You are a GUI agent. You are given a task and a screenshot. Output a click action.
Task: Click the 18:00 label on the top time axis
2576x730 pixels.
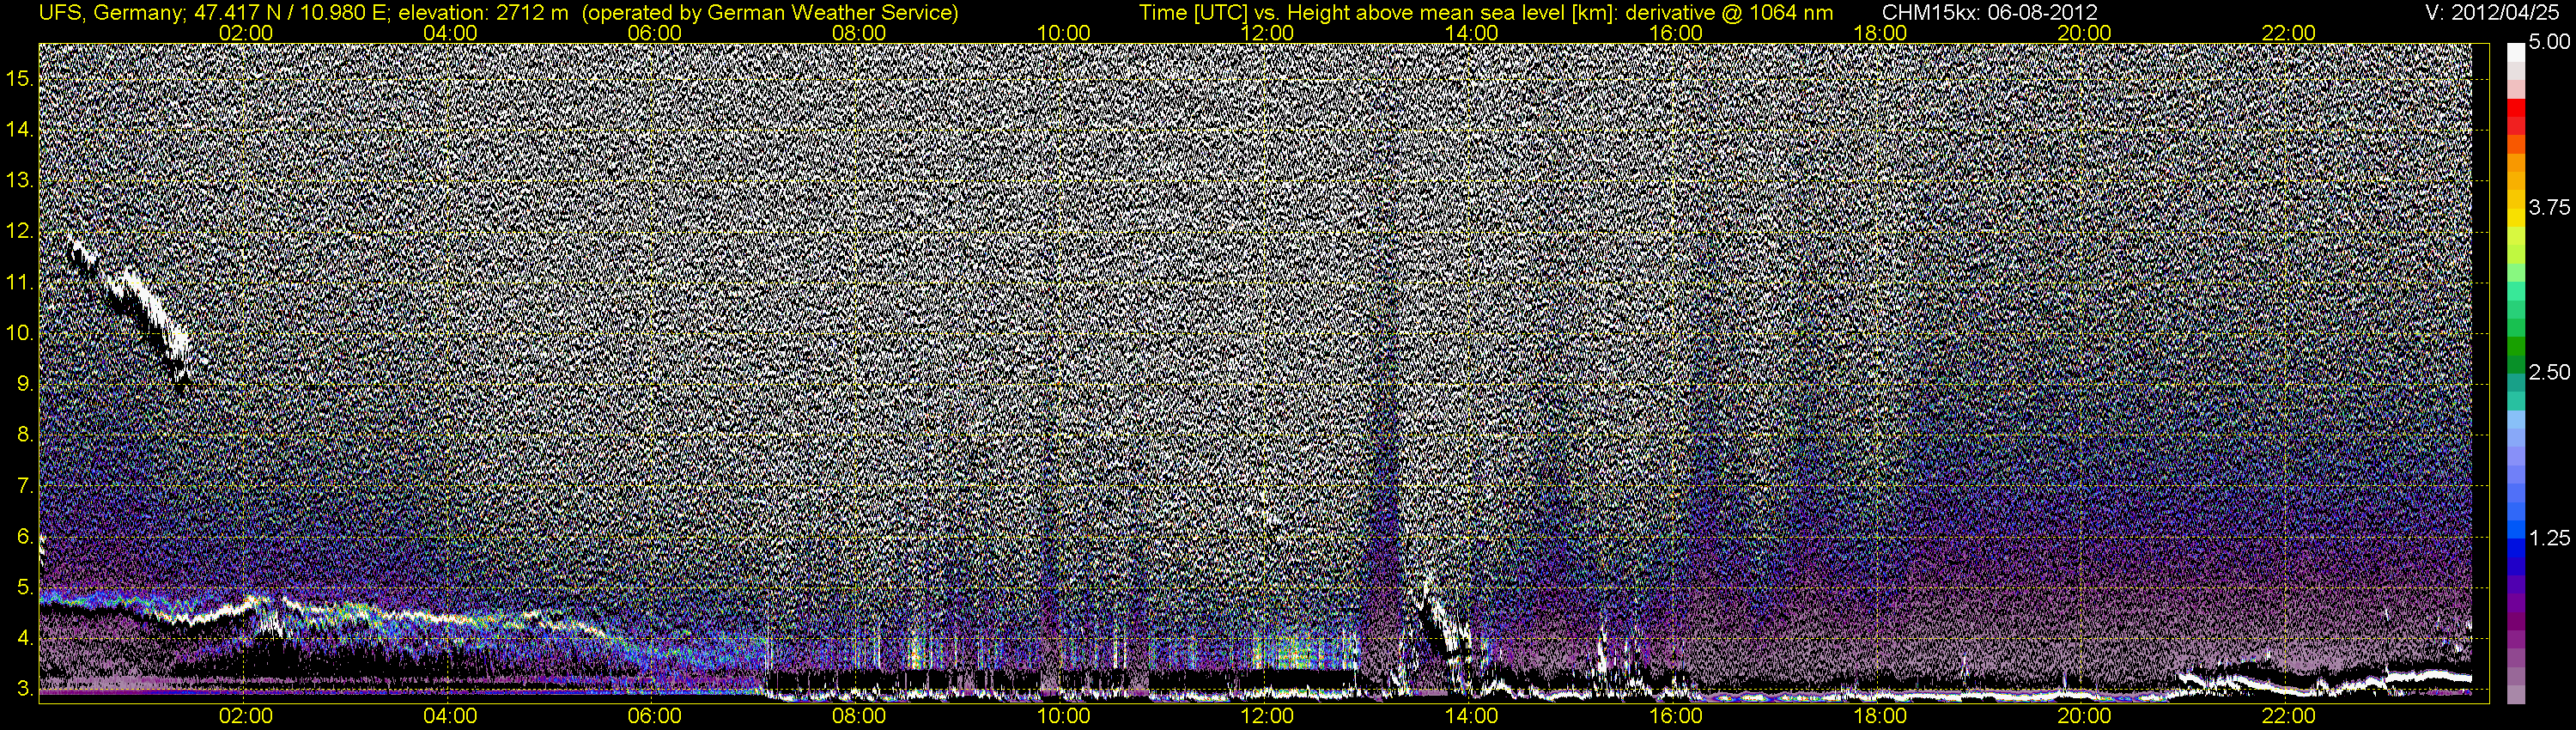pyautogui.click(x=1880, y=33)
